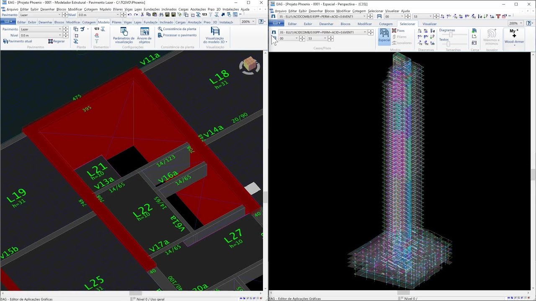536x301 pixels.
Task: Toggle Pisos mode button
Action: [398, 31]
